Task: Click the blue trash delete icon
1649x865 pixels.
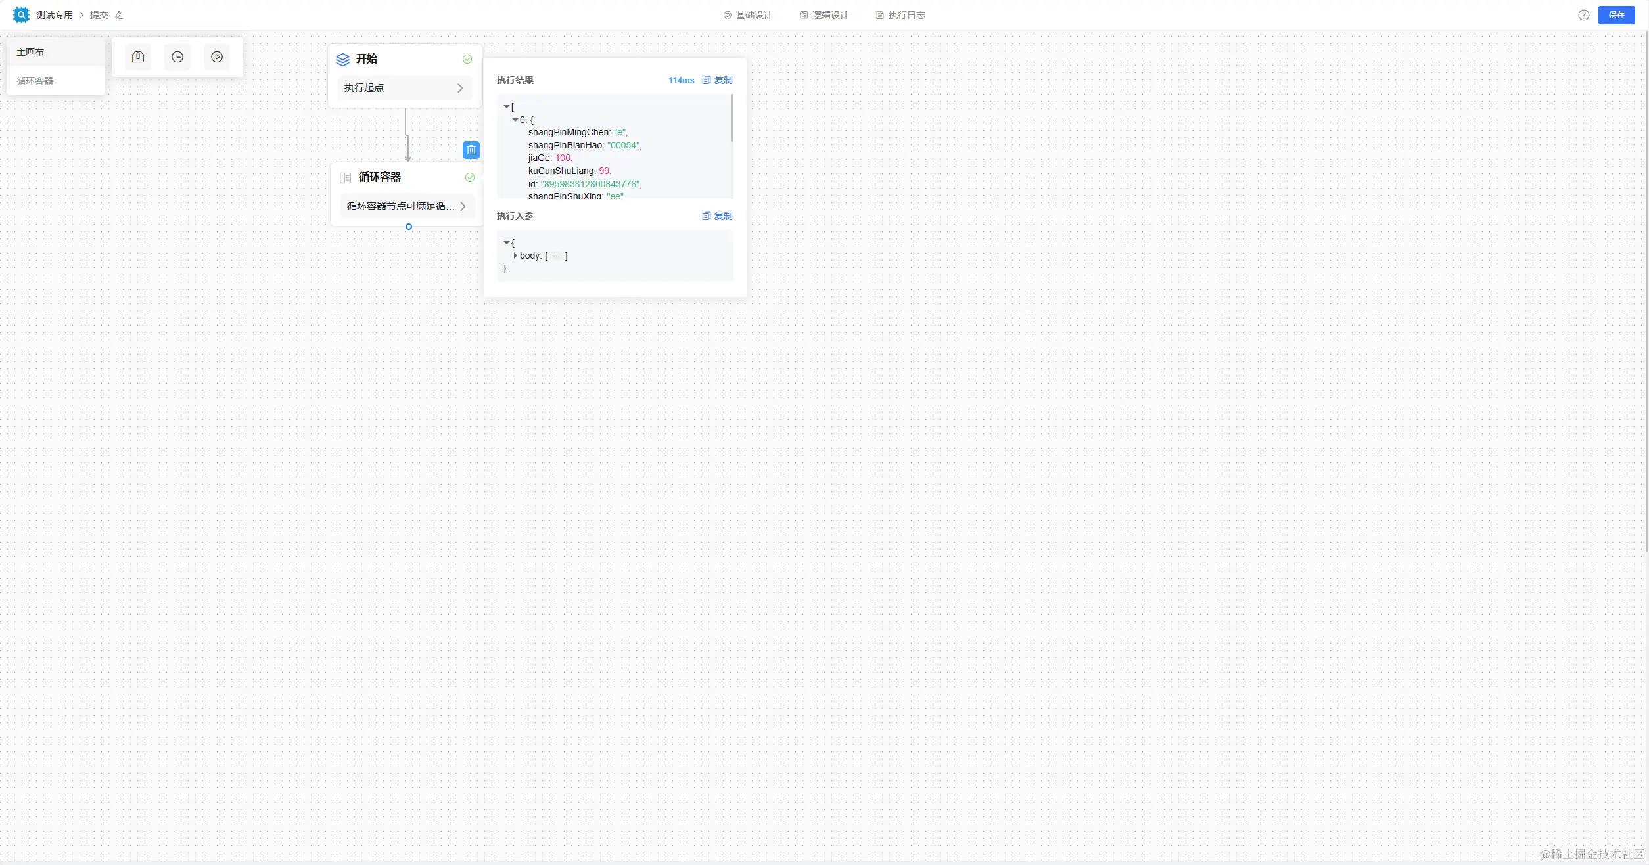Action: pos(471,150)
